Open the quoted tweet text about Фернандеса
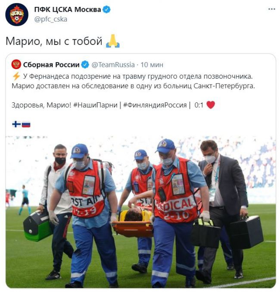The height and width of the screenshot is (292, 280). click(133, 81)
